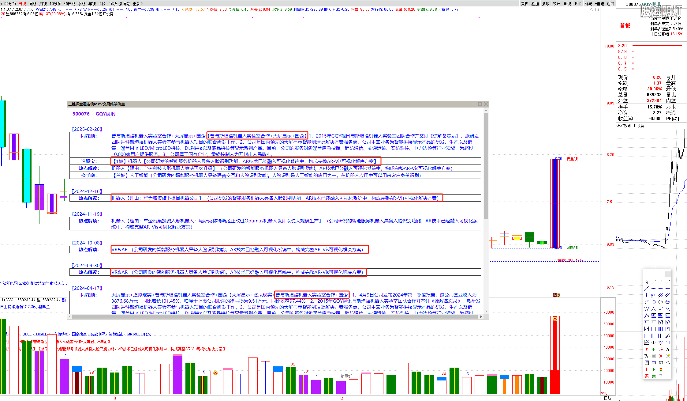This screenshot has width=687, height=401.
Task: Click 选股宝 row label in dialog
Action: (x=89, y=161)
